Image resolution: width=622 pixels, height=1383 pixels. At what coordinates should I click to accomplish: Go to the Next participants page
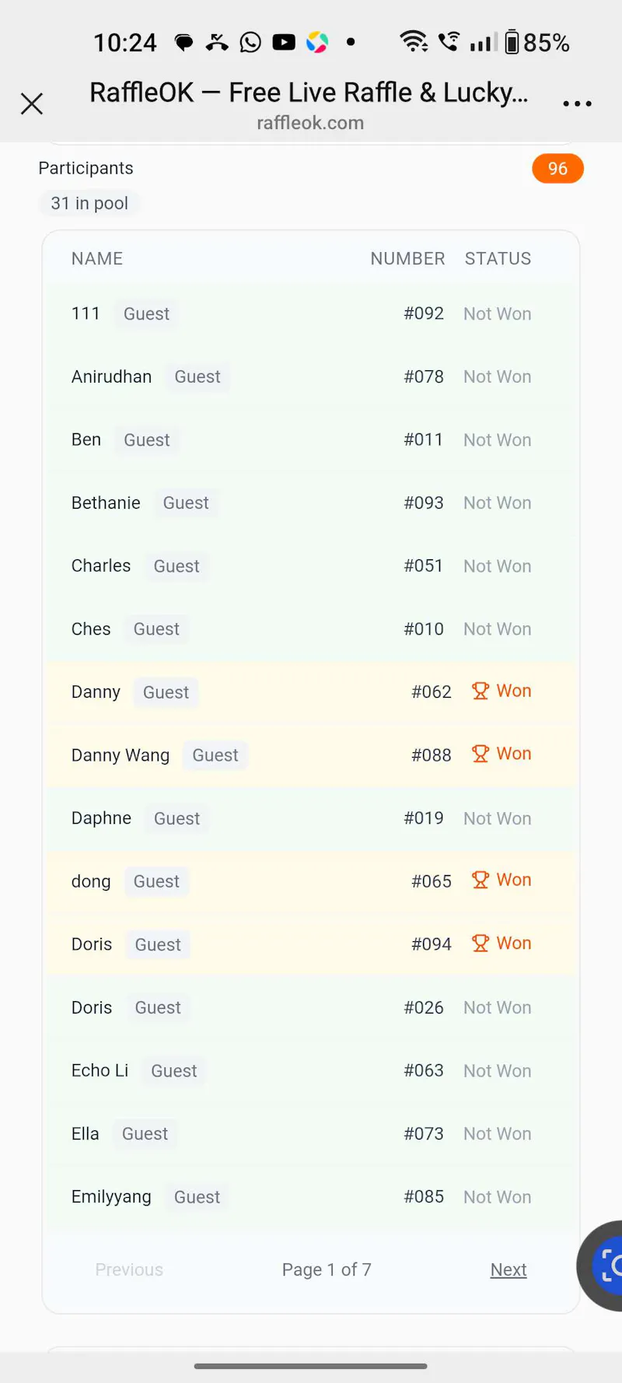point(508,1269)
